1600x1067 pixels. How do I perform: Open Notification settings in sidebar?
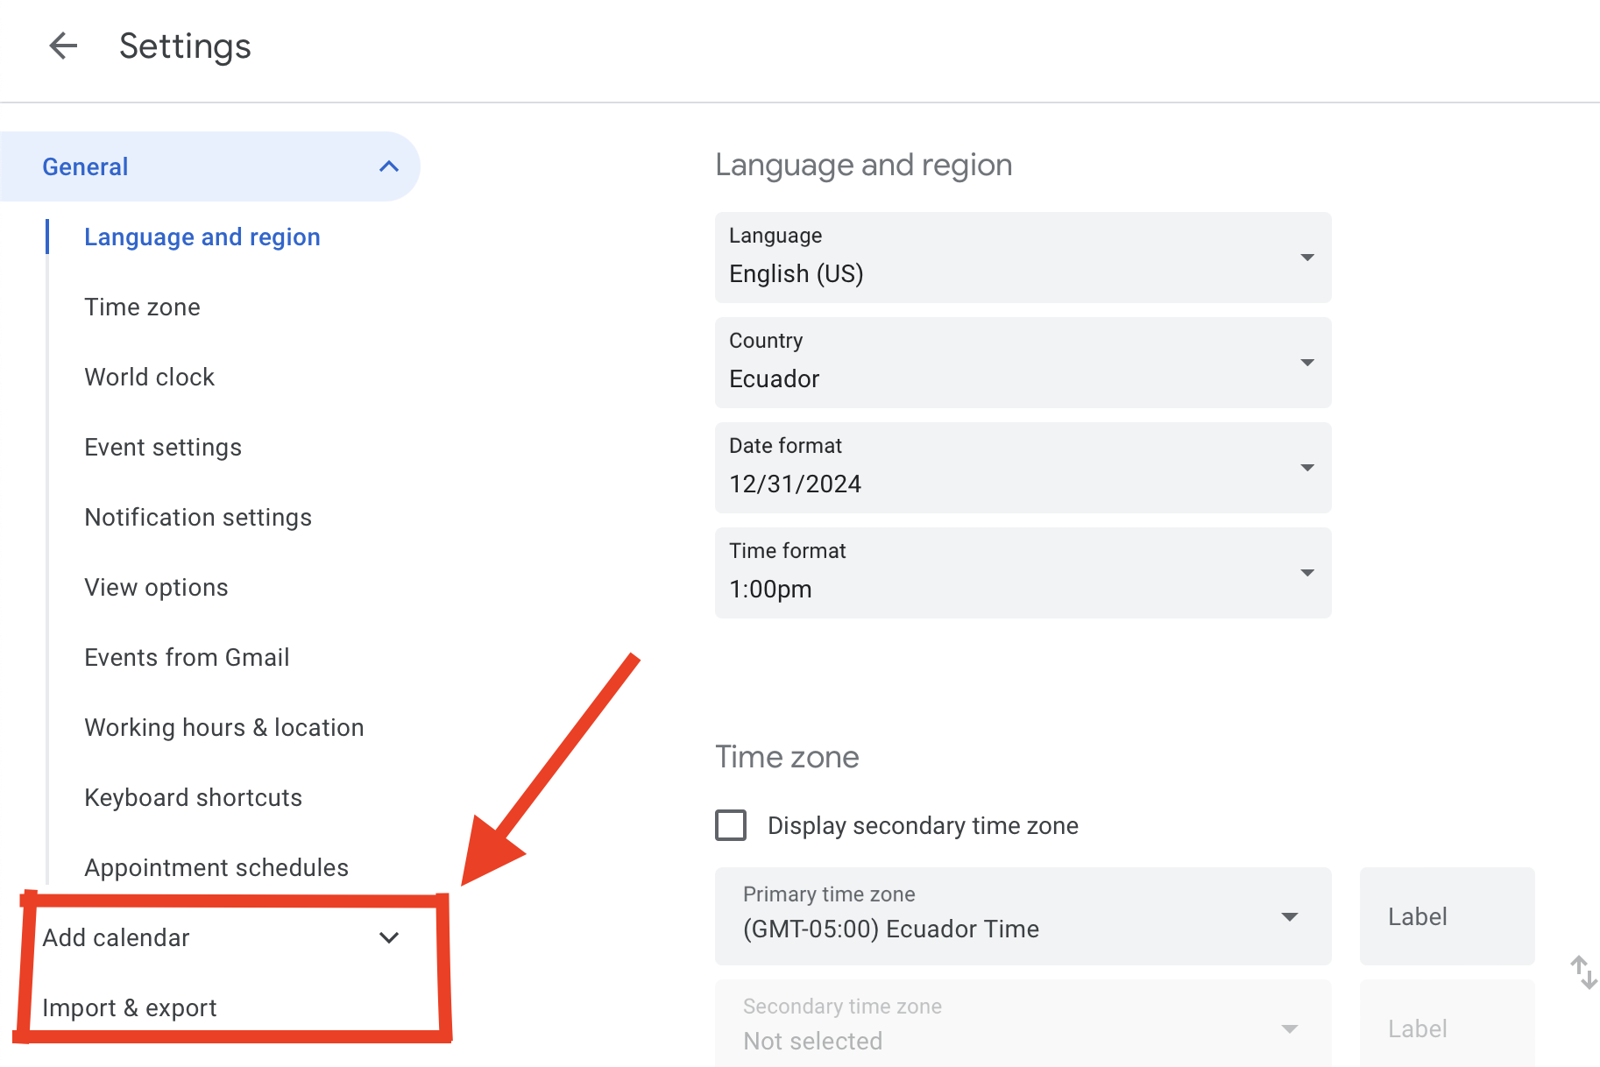198,517
